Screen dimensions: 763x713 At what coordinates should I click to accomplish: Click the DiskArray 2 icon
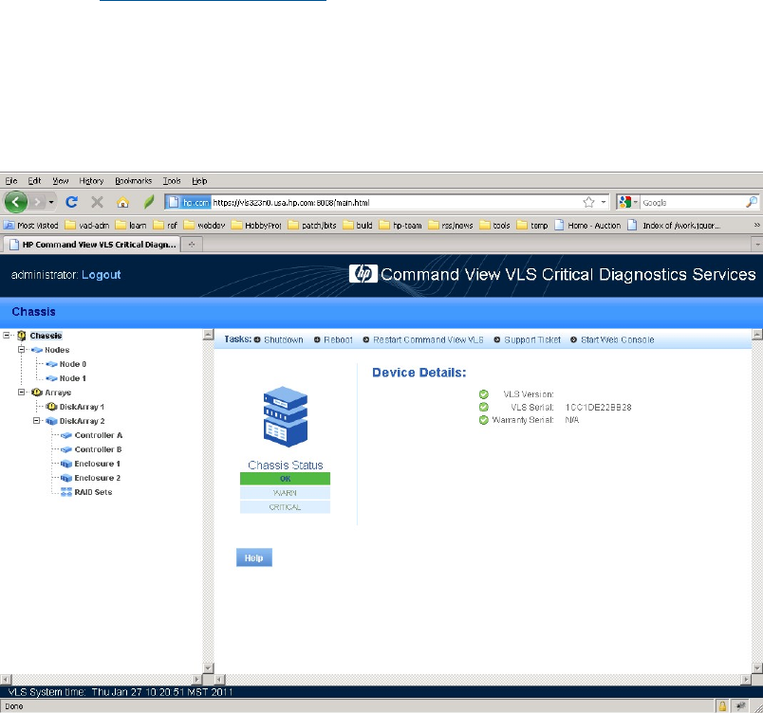(51, 421)
